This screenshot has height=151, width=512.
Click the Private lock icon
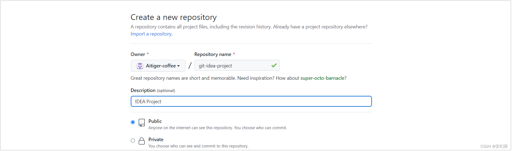(x=142, y=141)
